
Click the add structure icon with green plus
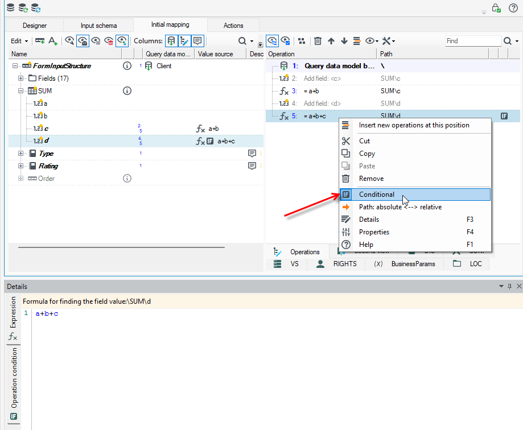point(40,41)
